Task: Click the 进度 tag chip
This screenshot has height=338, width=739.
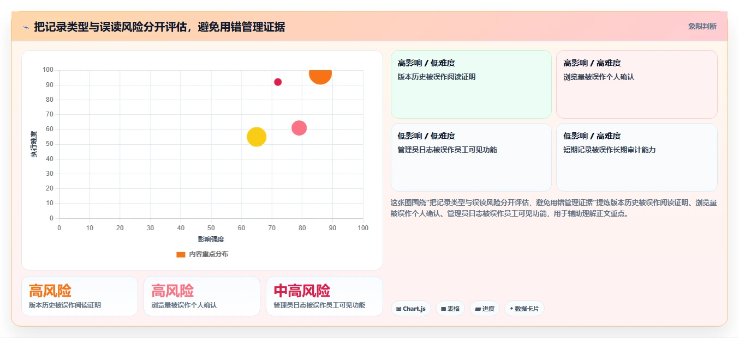Action: click(485, 309)
